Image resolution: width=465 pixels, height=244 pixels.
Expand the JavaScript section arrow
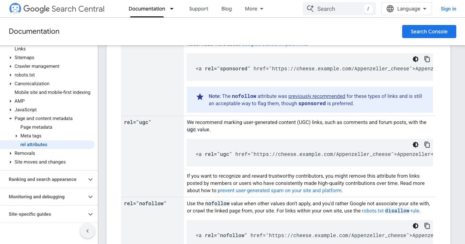coord(11,110)
